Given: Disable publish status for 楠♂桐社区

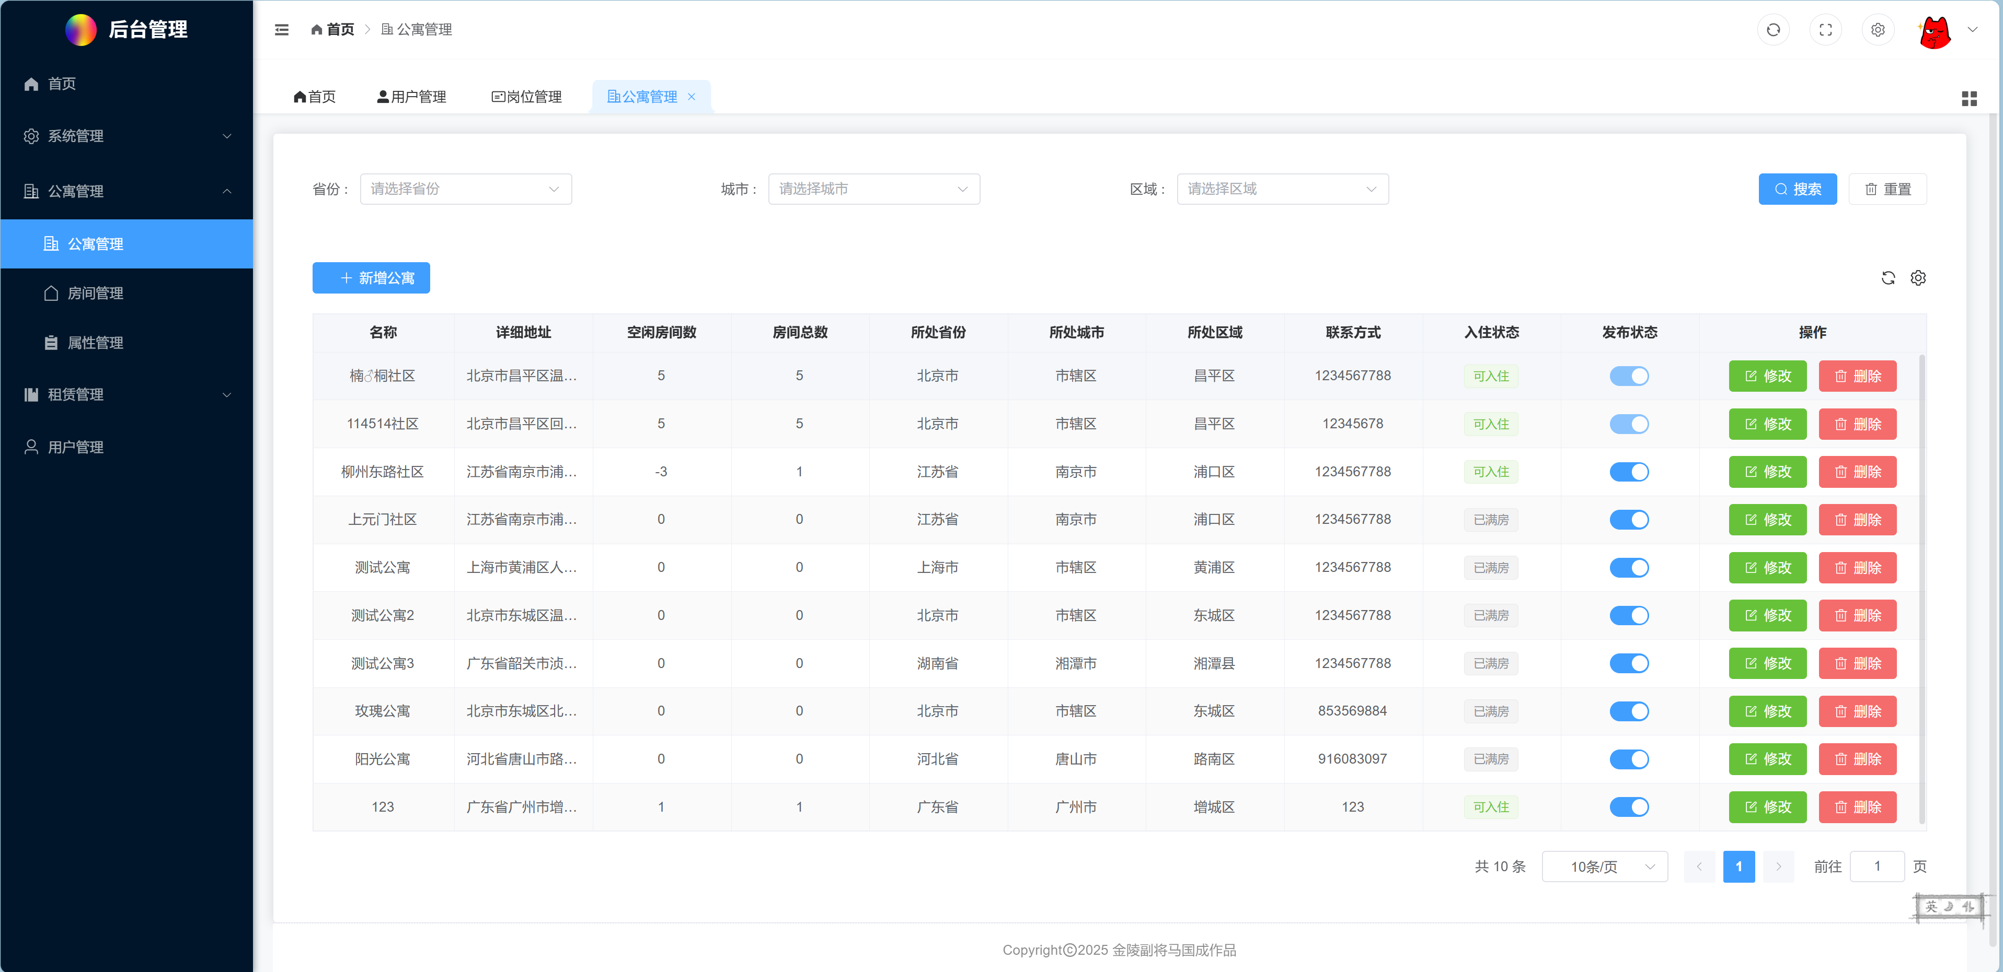Looking at the screenshot, I should tap(1630, 376).
